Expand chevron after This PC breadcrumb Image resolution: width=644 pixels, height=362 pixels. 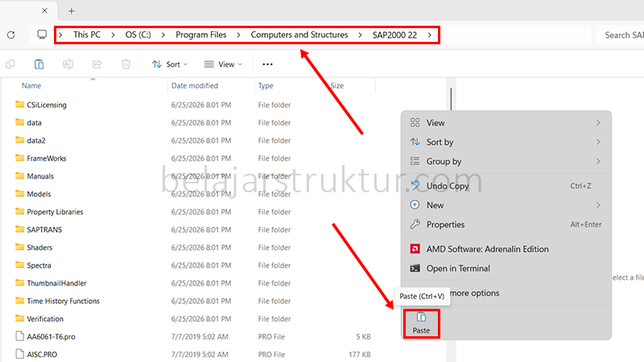tap(113, 35)
